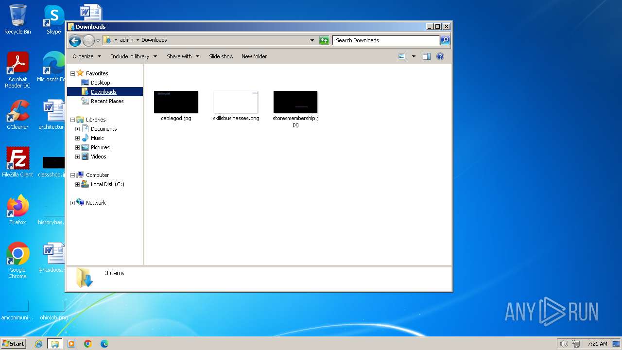Screen dimensions: 622x350
Task: Click the Back navigation arrow in Explorer
Action: (x=75, y=40)
